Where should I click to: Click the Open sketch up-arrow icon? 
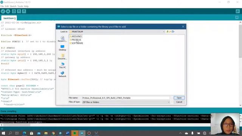point(19,11)
